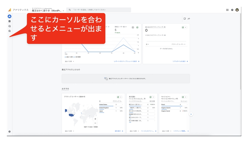This screenshot has height=143, width=248.
Task: Open the Advertising icon in the left sidebar
Action: (x=10, y=31)
